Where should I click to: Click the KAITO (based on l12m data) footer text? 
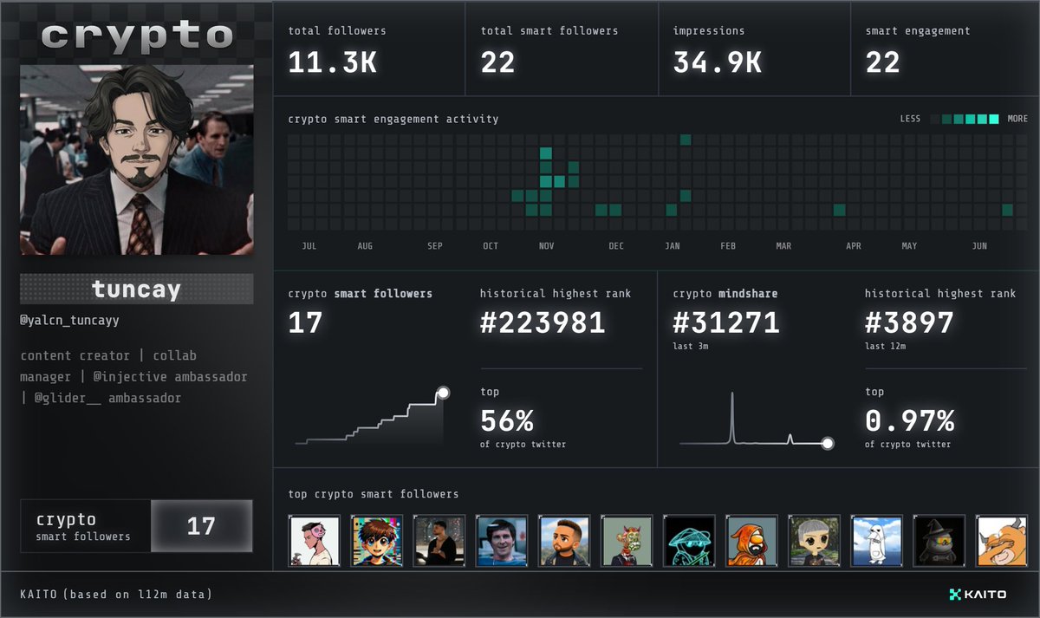pos(116,595)
